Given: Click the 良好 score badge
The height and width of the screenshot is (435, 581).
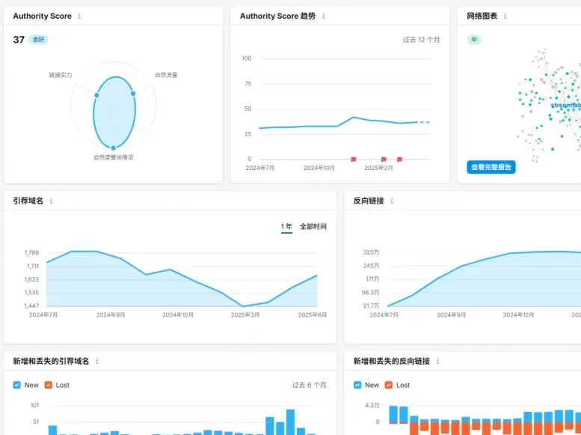Looking at the screenshot, I should (38, 40).
